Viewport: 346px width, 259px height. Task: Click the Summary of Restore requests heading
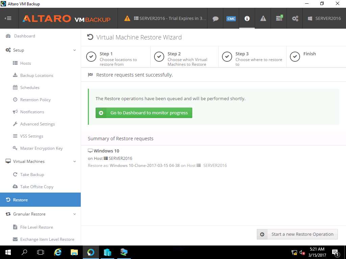(x=121, y=139)
